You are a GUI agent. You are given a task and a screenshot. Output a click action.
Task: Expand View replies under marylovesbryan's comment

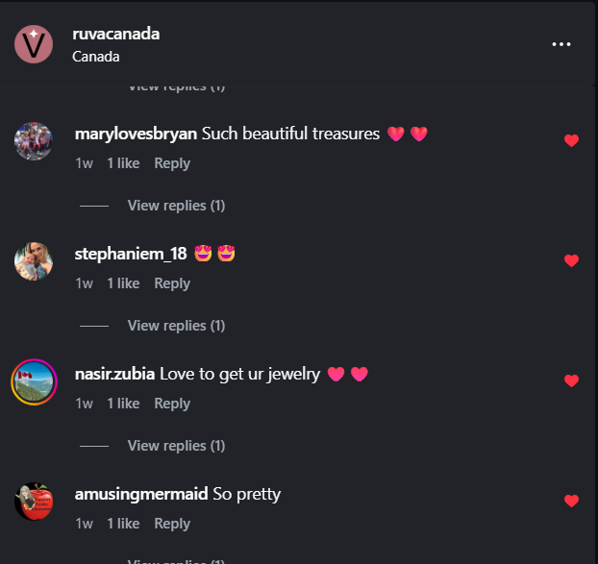pos(176,206)
